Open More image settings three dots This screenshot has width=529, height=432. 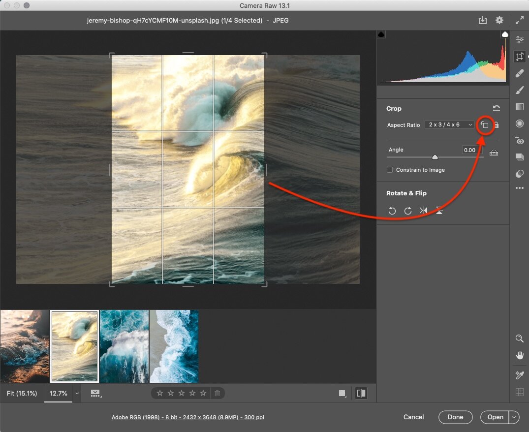coord(520,188)
